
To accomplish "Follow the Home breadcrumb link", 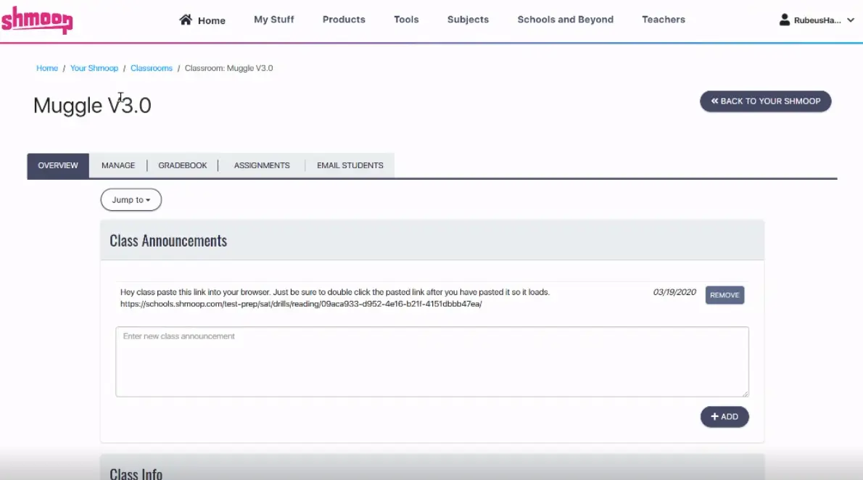I will point(47,68).
